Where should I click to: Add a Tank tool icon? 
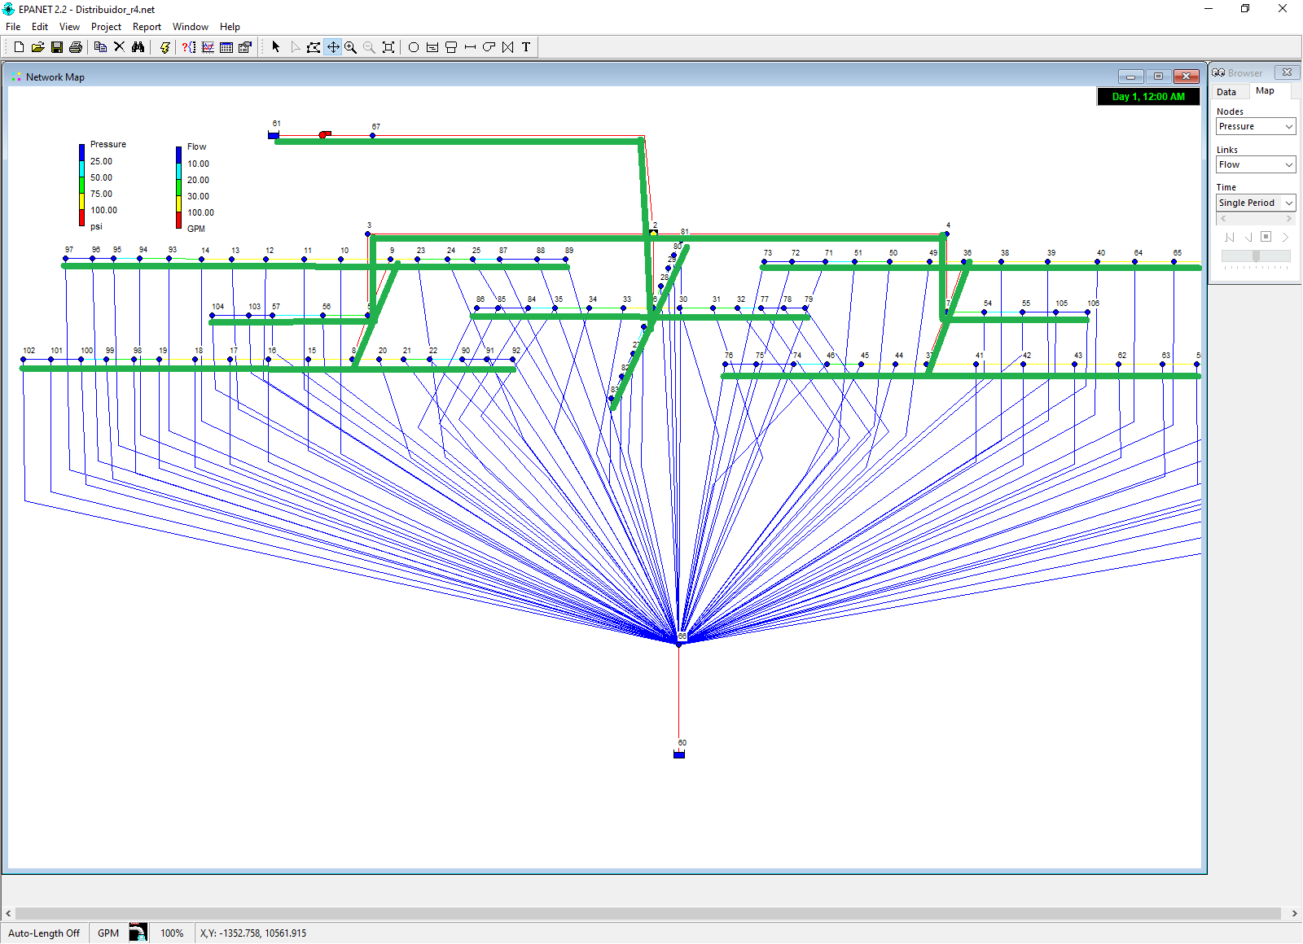coord(451,47)
